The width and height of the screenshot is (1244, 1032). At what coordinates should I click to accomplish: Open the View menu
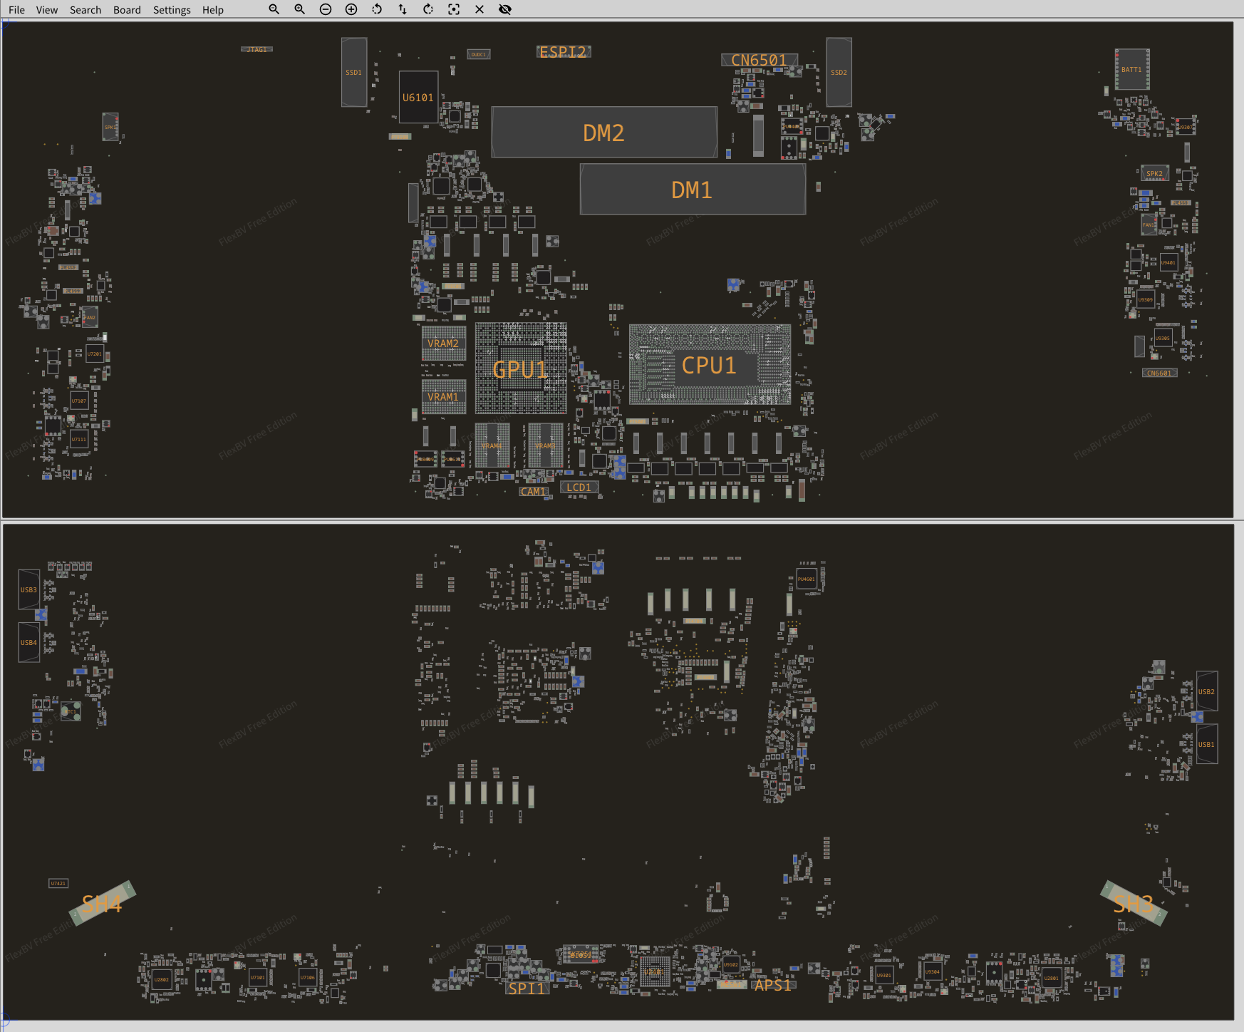(x=47, y=10)
